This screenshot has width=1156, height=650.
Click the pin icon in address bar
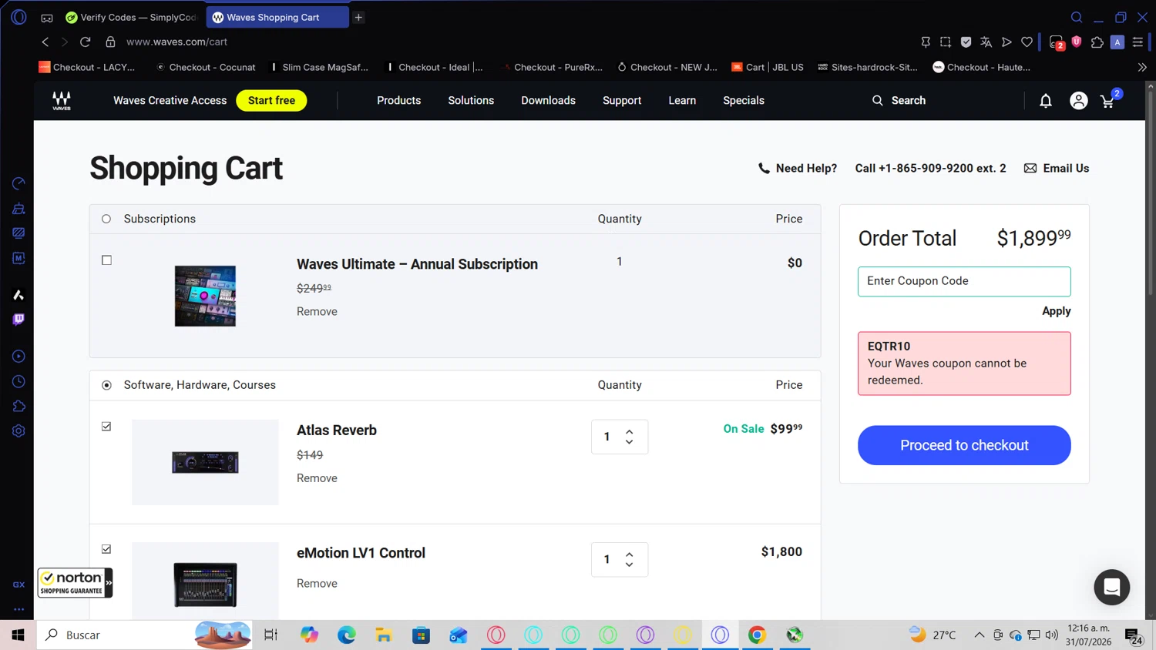point(926,42)
